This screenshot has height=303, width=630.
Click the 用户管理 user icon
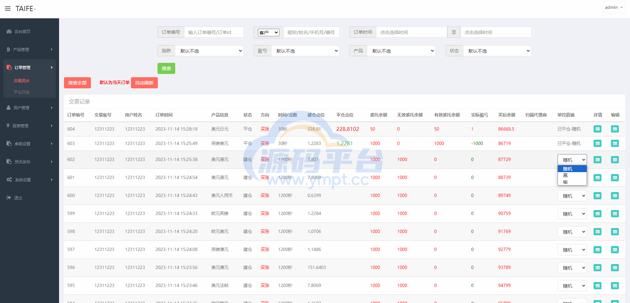coord(9,108)
